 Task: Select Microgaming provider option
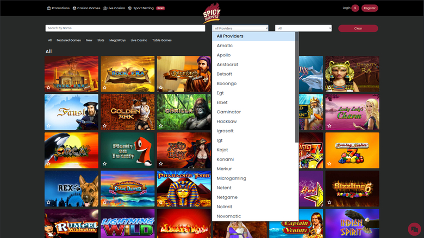tap(254, 178)
